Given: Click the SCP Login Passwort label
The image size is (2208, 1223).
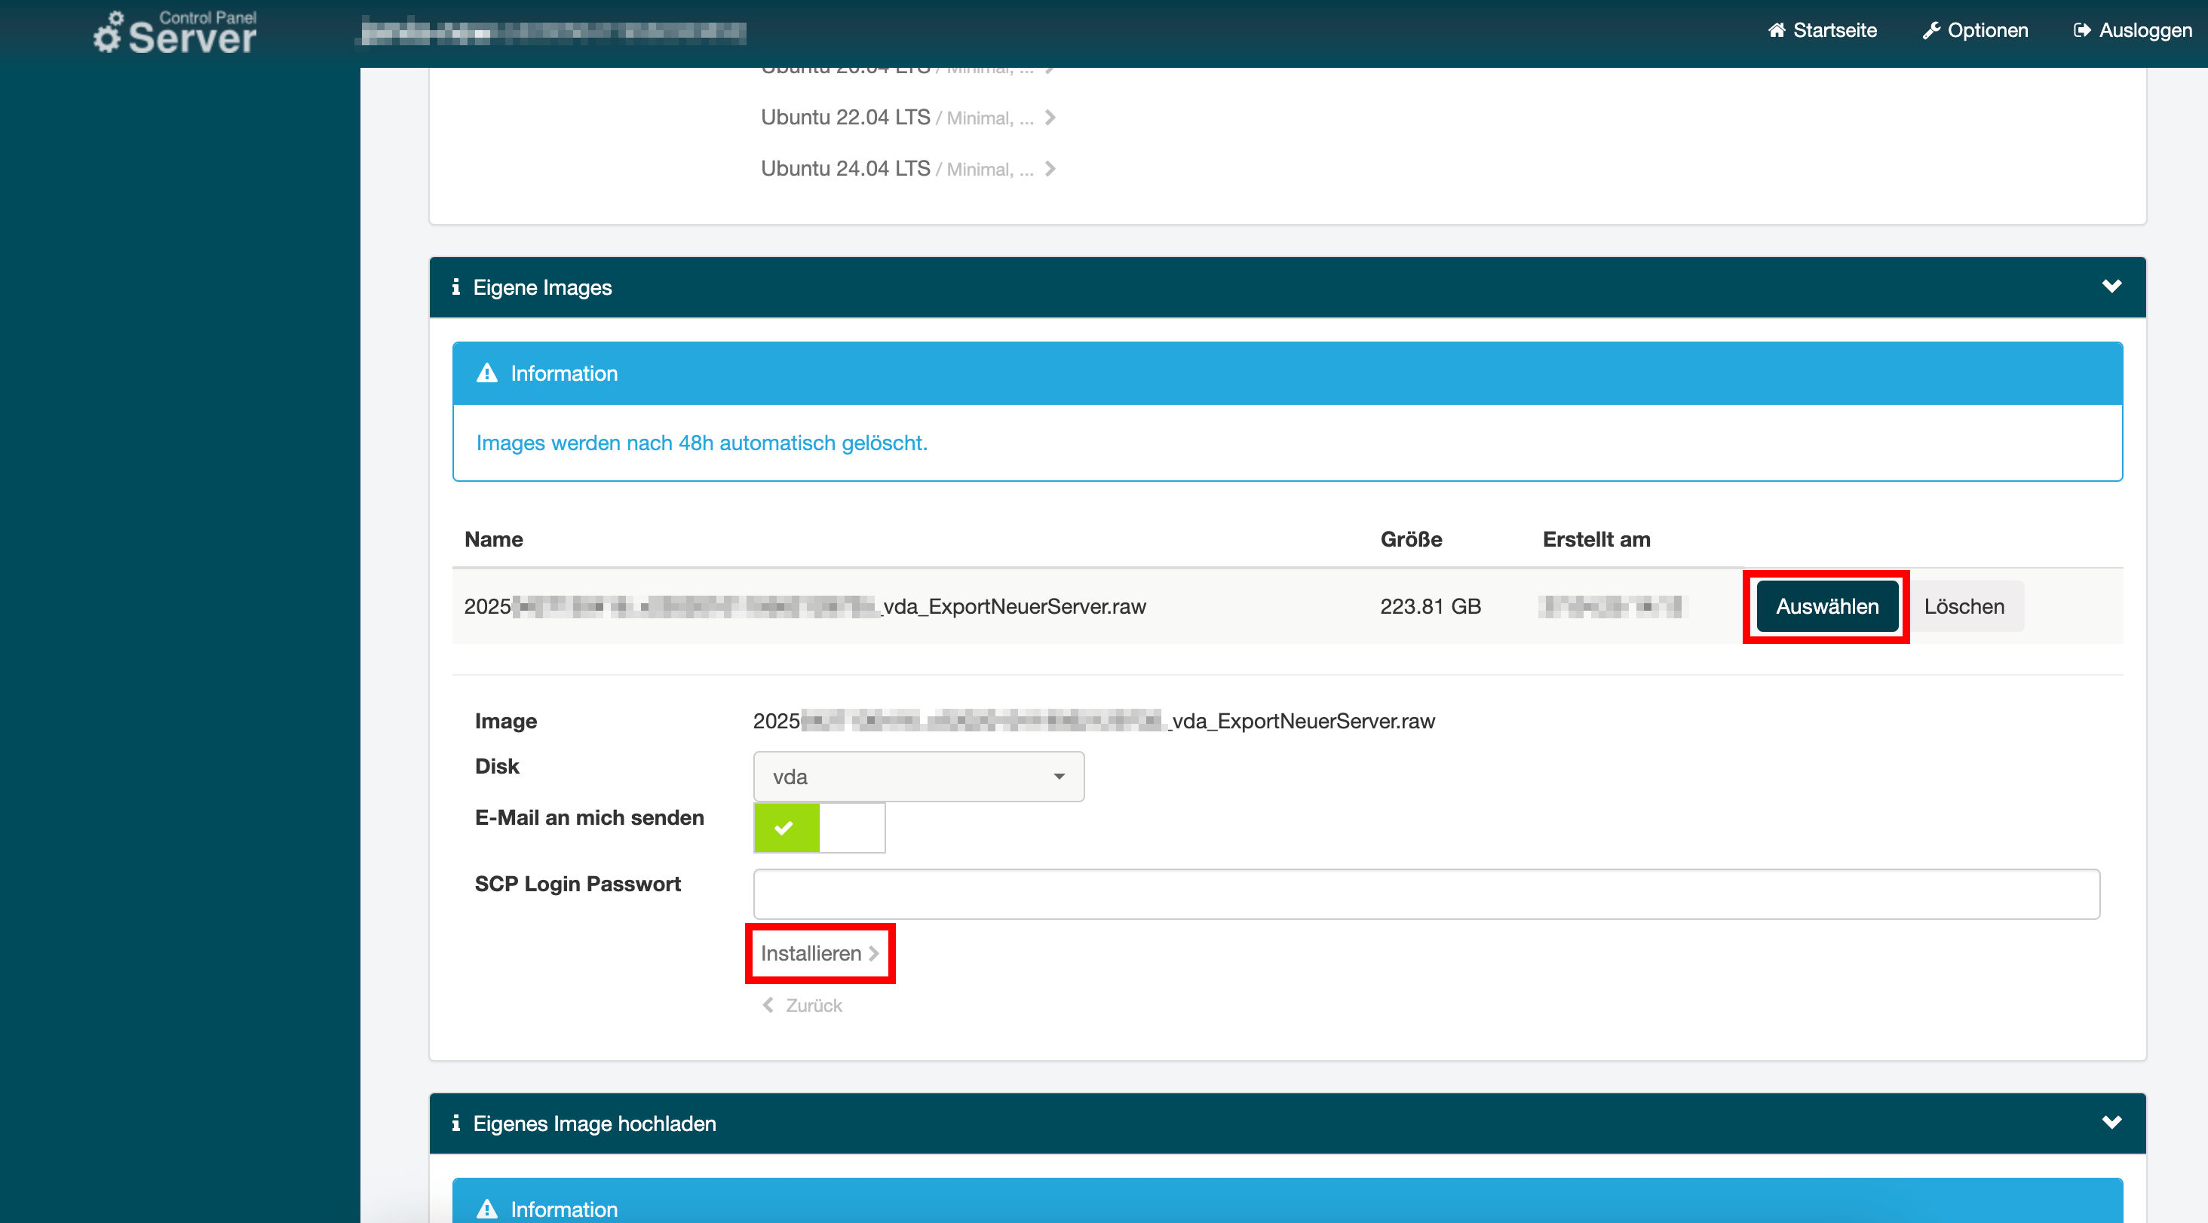Looking at the screenshot, I should pyautogui.click(x=578, y=884).
